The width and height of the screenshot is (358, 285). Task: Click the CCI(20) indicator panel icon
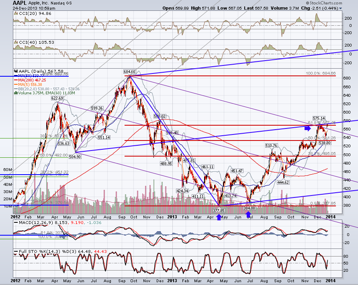coord(16,14)
